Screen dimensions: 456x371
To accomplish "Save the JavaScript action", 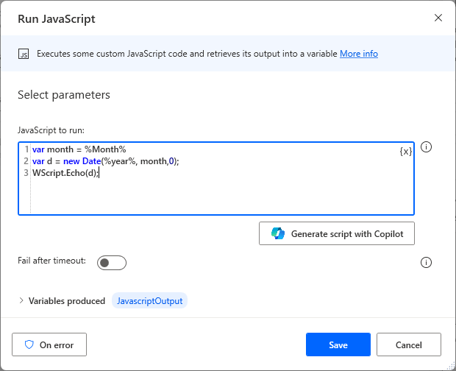I will (338, 344).
